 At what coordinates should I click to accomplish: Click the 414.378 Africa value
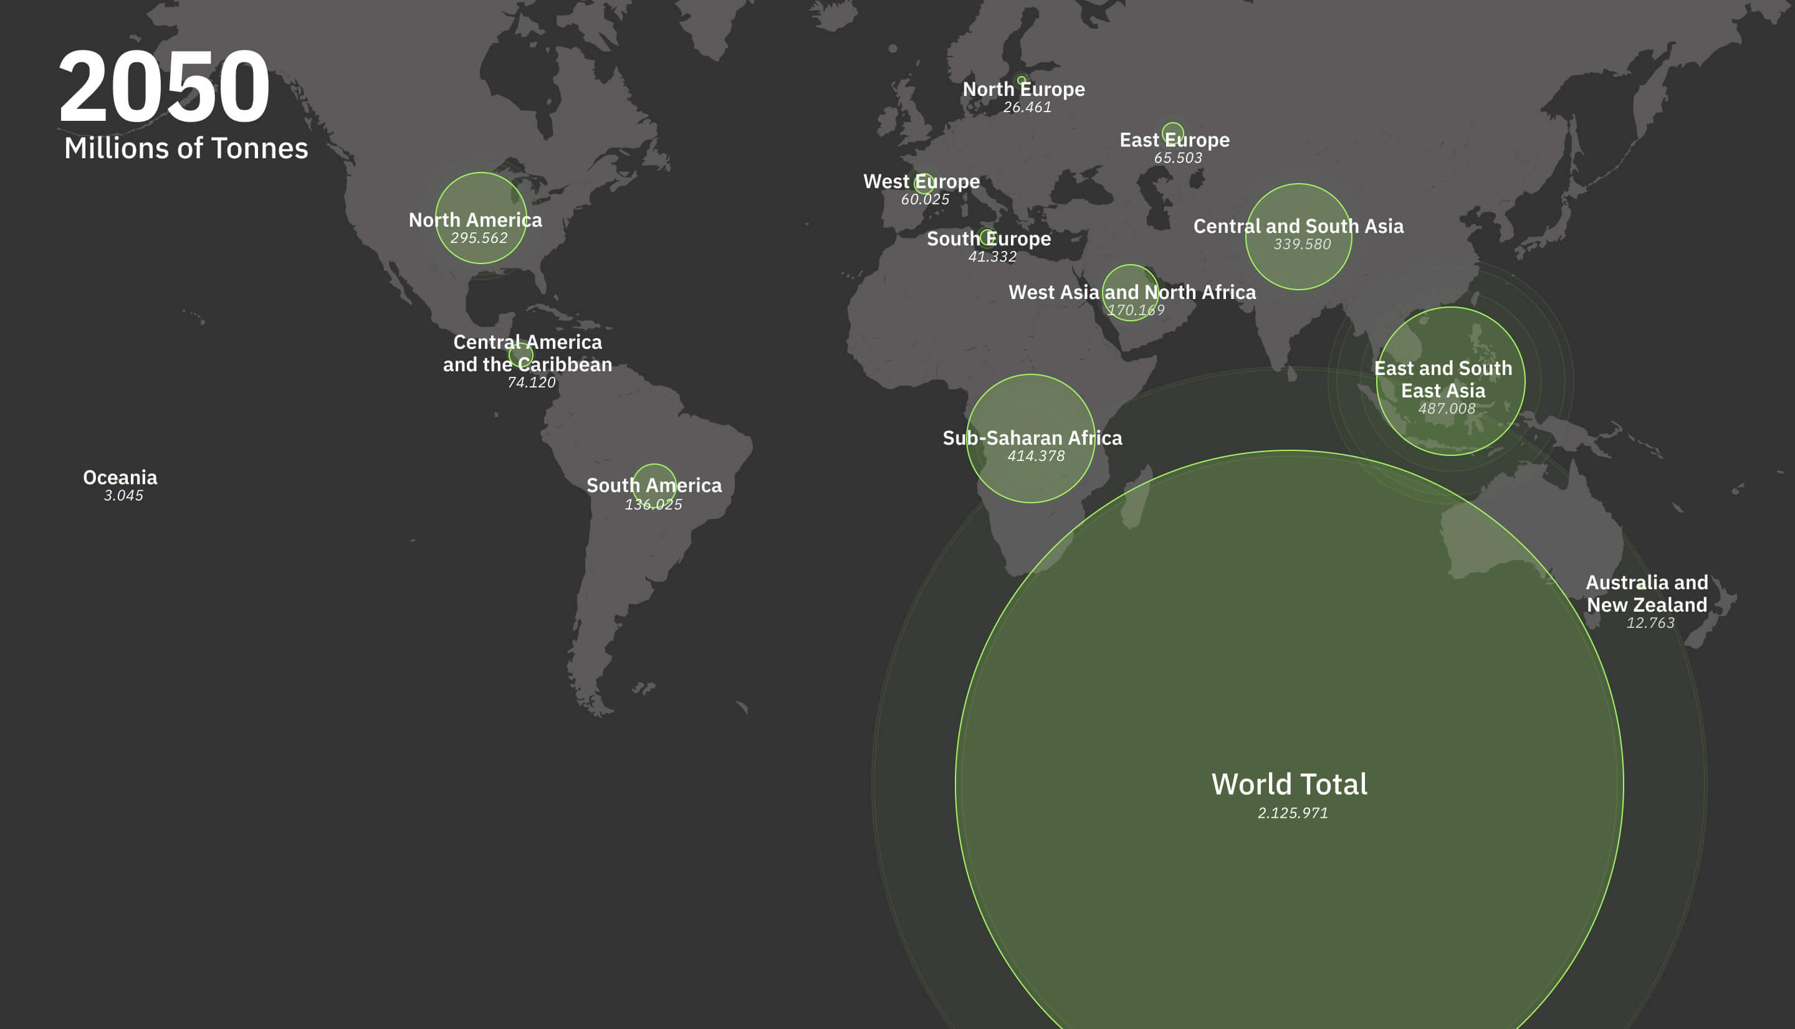(1036, 456)
